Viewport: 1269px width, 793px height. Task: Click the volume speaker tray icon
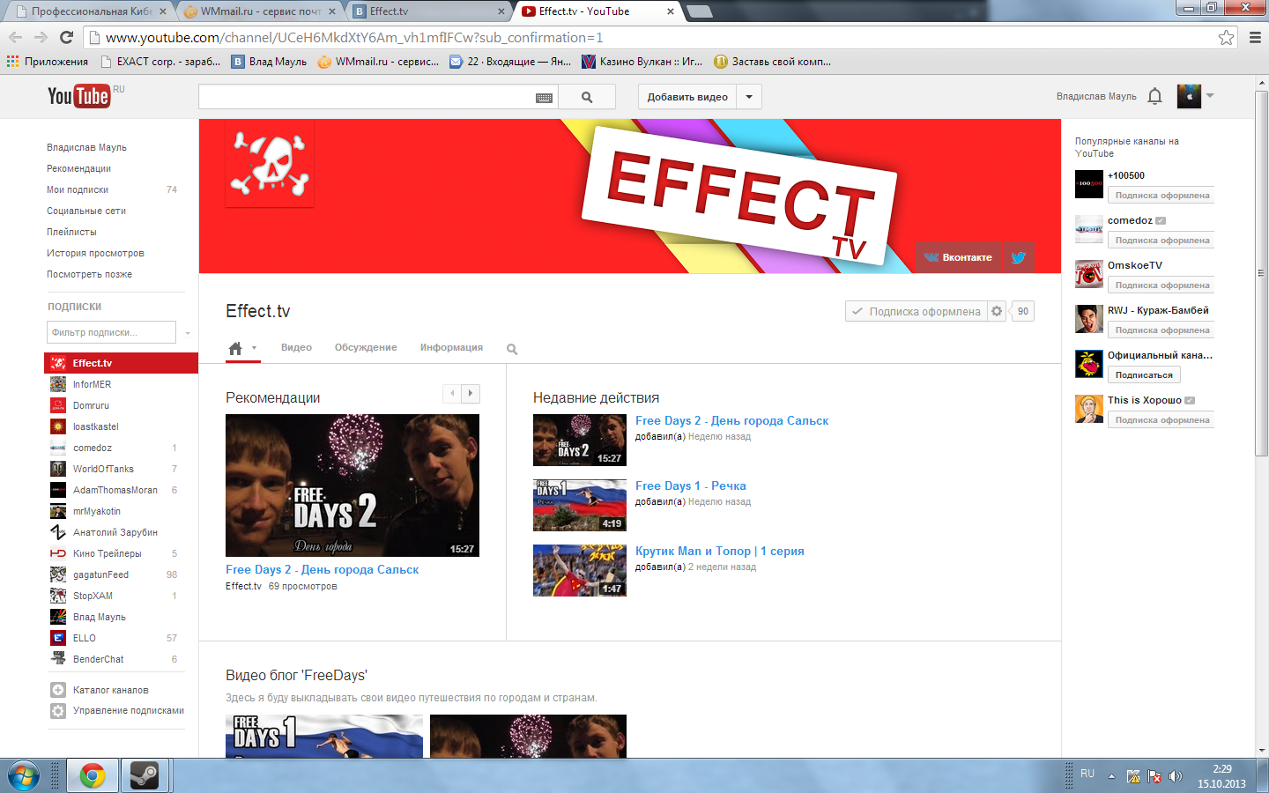point(1176,776)
